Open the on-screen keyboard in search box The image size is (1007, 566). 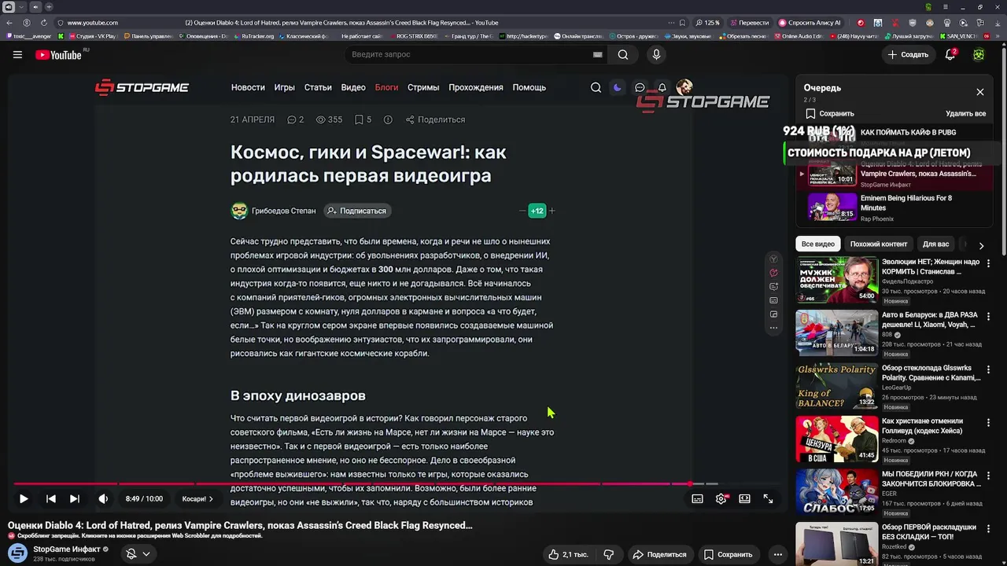click(597, 54)
